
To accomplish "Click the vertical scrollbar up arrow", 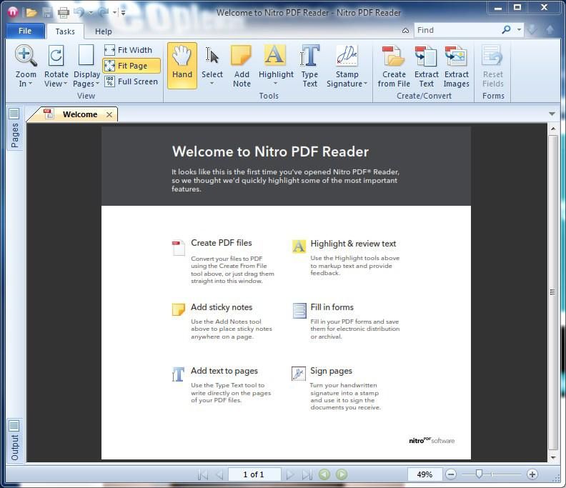I will click(553, 129).
